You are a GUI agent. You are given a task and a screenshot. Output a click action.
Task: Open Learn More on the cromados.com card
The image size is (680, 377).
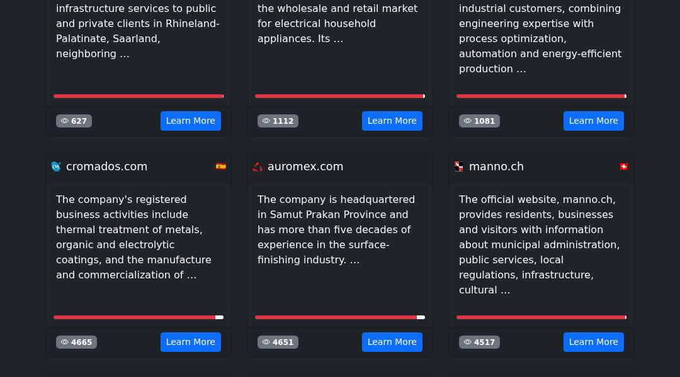pyautogui.click(x=191, y=342)
